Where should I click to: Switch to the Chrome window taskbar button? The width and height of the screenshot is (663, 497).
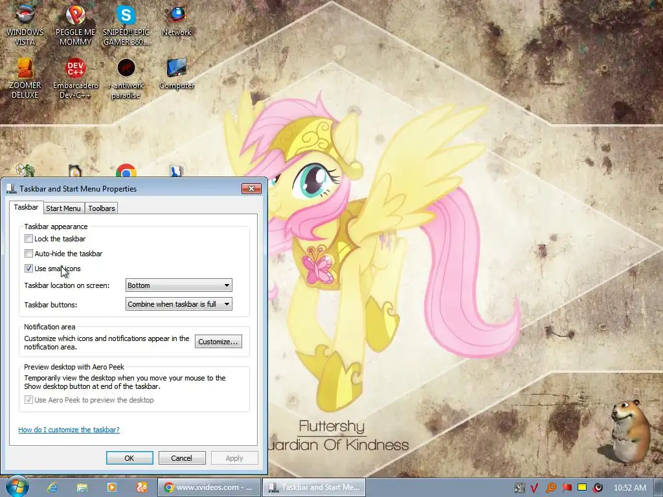tap(209, 487)
